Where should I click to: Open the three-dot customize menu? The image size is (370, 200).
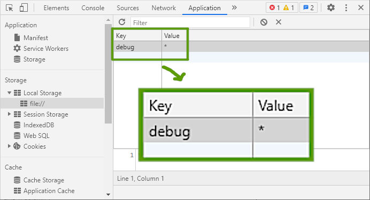[346, 7]
